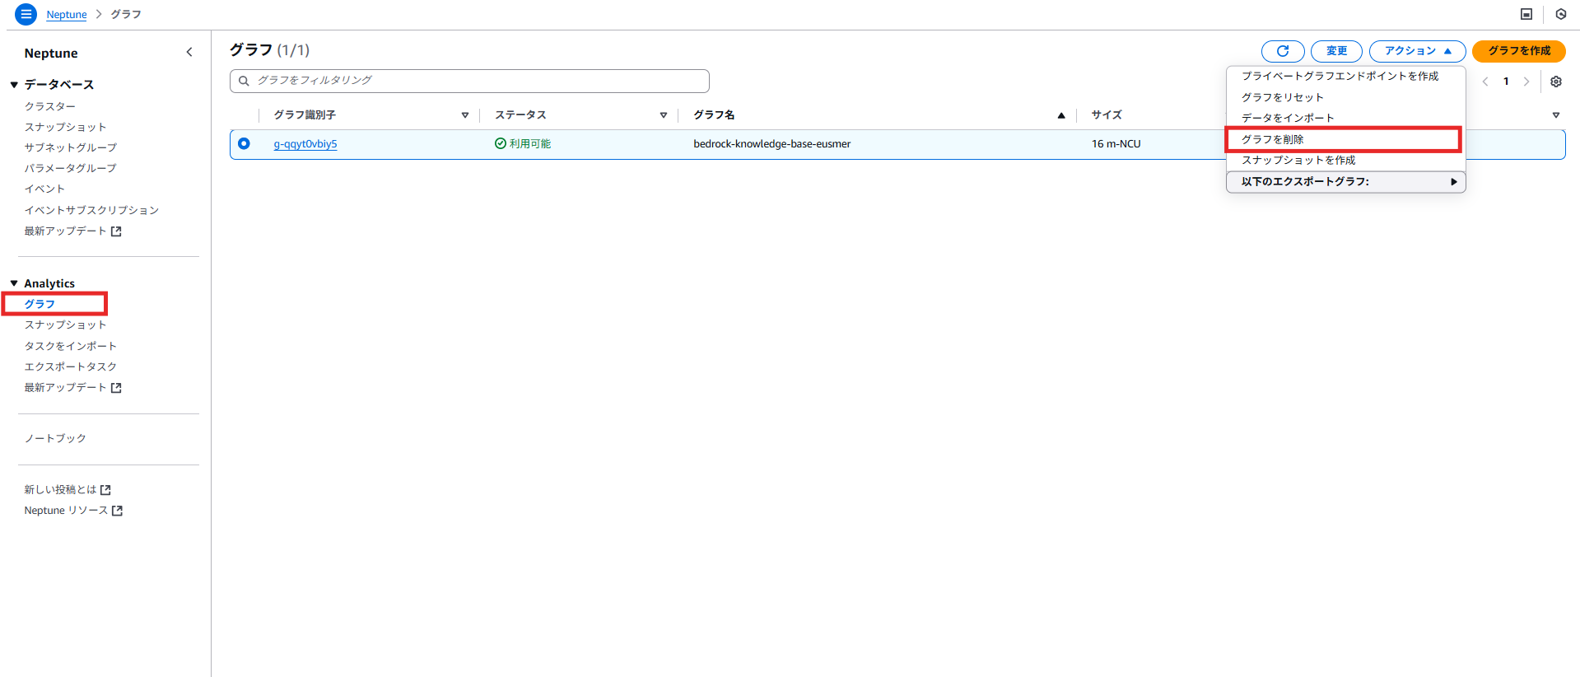Open the g-qqyt0vbiy5 graph link
The height and width of the screenshot is (677, 1580).
[x=305, y=144]
